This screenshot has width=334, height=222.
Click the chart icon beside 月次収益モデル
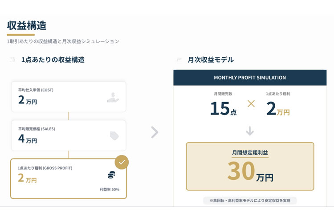[x=179, y=60]
